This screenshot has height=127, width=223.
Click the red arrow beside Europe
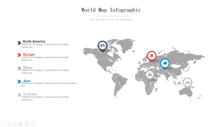tap(19, 55)
